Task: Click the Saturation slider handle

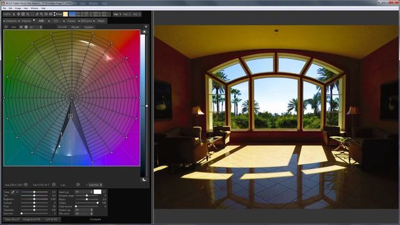Action: tap(34, 210)
